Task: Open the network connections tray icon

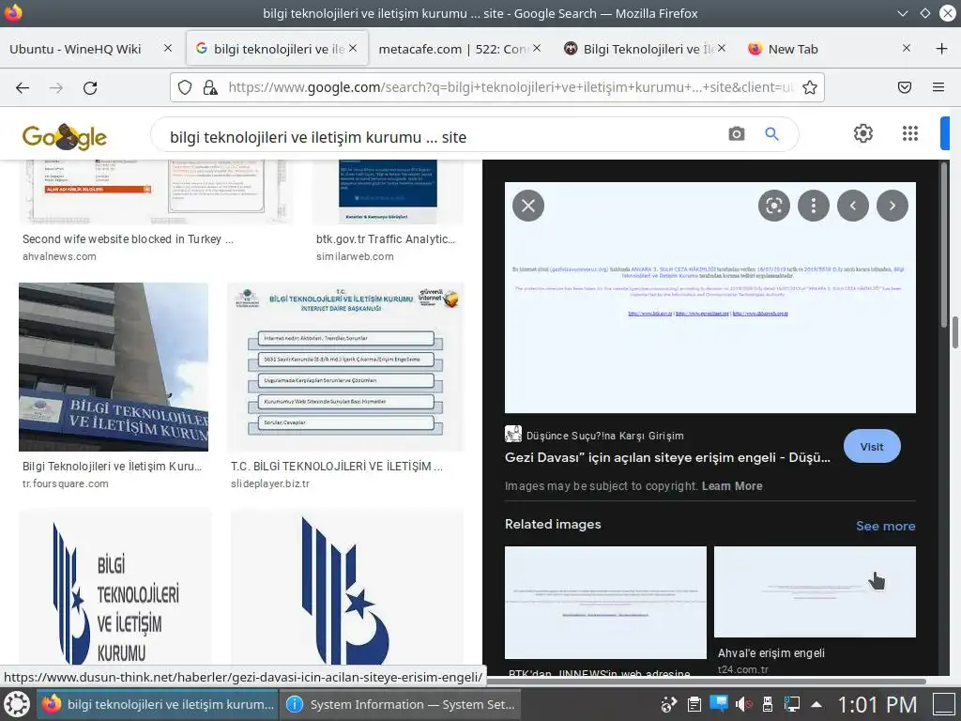Action: 792,704
